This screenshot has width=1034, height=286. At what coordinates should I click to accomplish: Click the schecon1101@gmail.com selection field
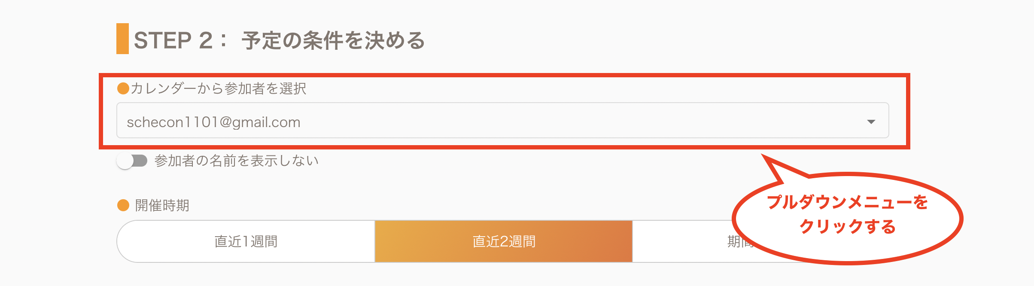214,122
